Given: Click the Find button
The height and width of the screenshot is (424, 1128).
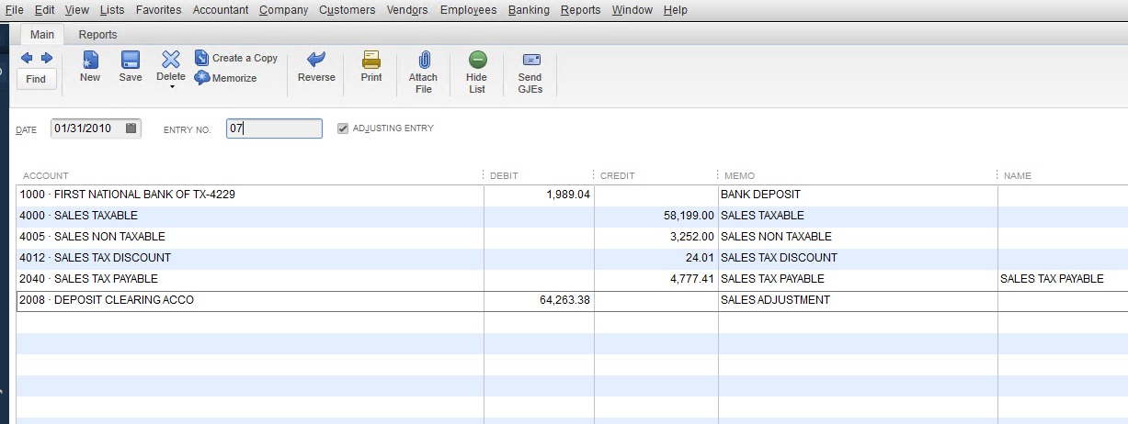Looking at the screenshot, I should [x=36, y=79].
